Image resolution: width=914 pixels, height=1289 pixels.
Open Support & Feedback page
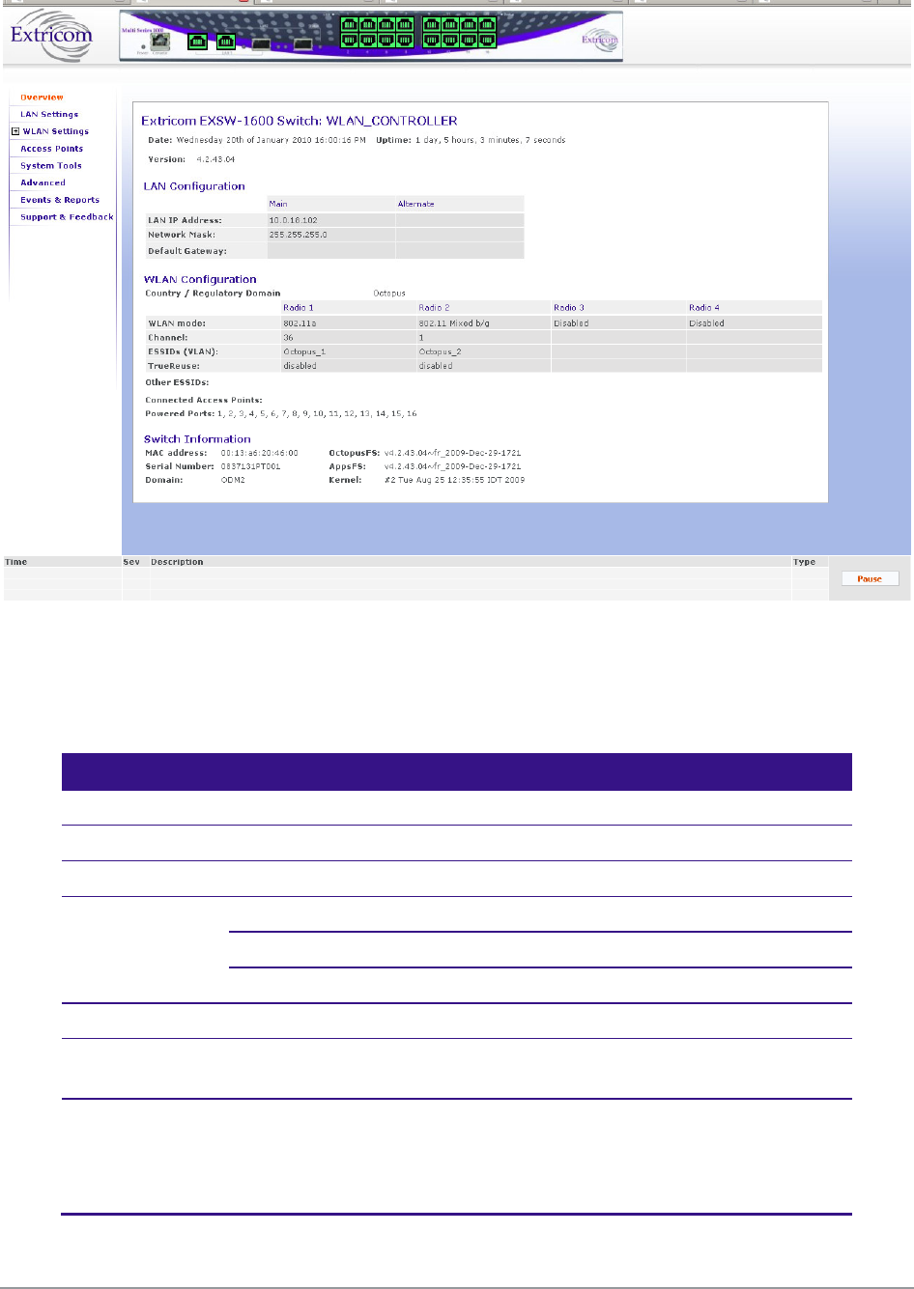67,217
